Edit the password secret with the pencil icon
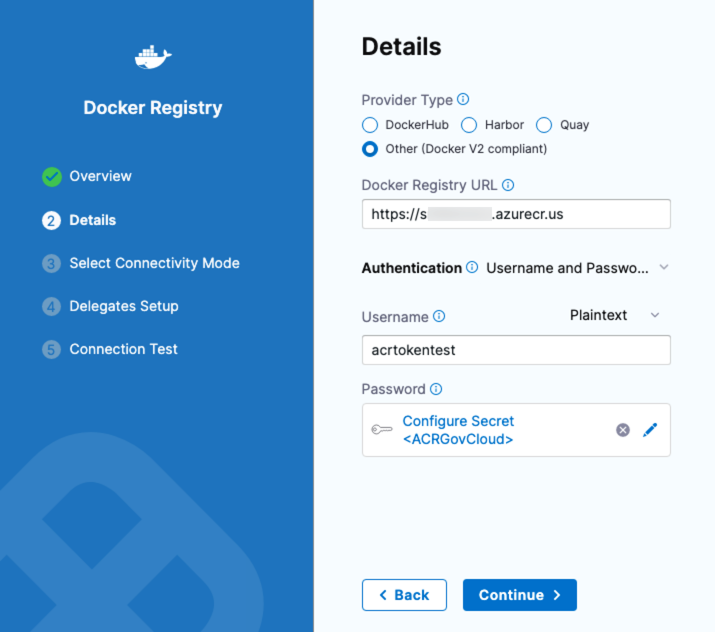Screen dimensions: 715x632 pyautogui.click(x=649, y=430)
